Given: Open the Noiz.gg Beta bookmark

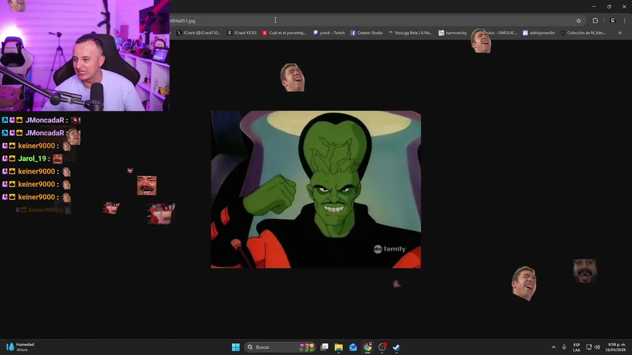Looking at the screenshot, I should coord(410,33).
